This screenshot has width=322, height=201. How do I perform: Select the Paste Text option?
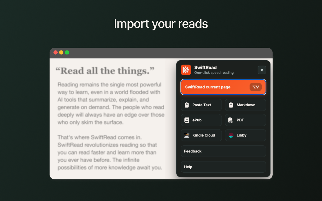coord(201,105)
